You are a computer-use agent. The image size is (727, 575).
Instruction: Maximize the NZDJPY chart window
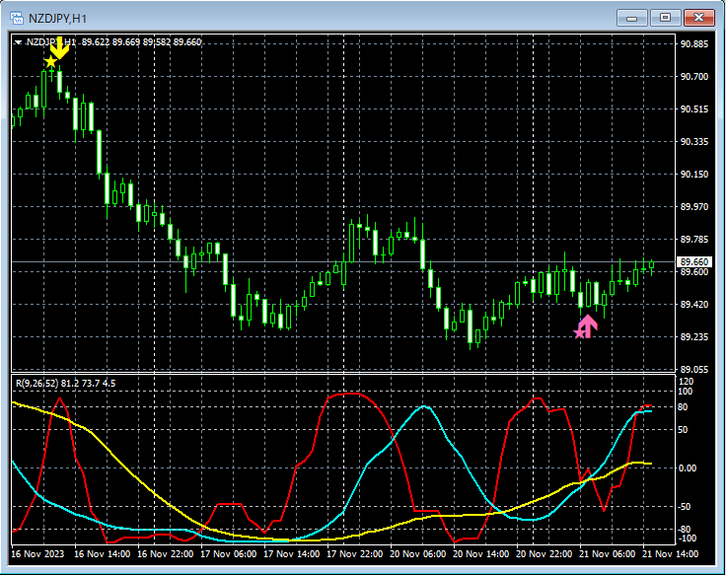point(666,17)
